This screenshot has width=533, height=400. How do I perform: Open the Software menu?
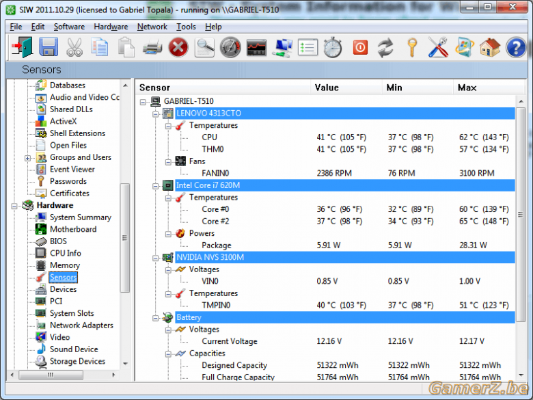point(69,27)
